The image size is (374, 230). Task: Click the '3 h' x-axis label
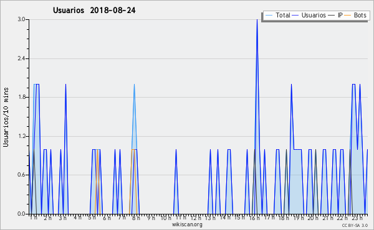62,218
